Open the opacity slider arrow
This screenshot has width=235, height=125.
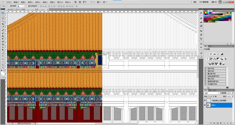tap(233, 93)
